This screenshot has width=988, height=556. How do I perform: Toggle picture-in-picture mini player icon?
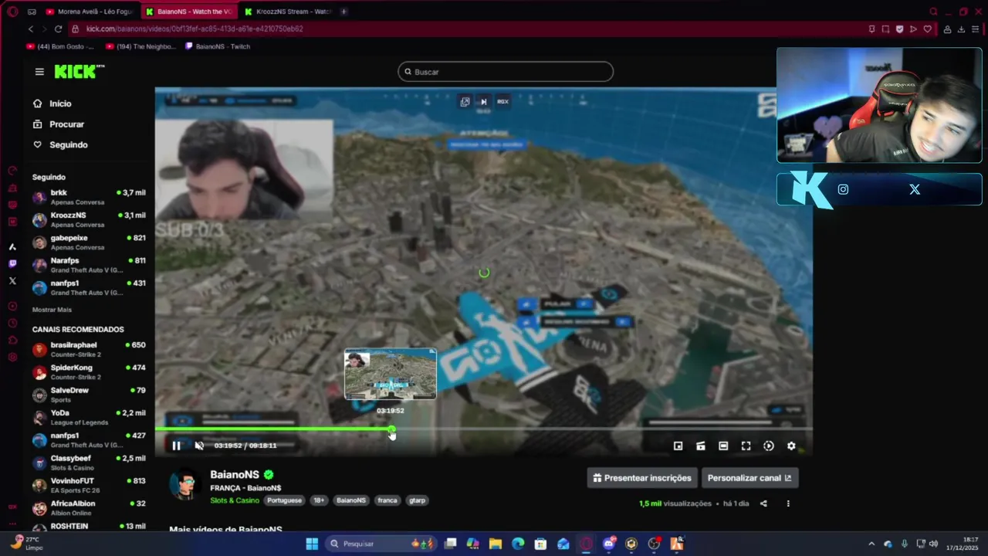678,446
